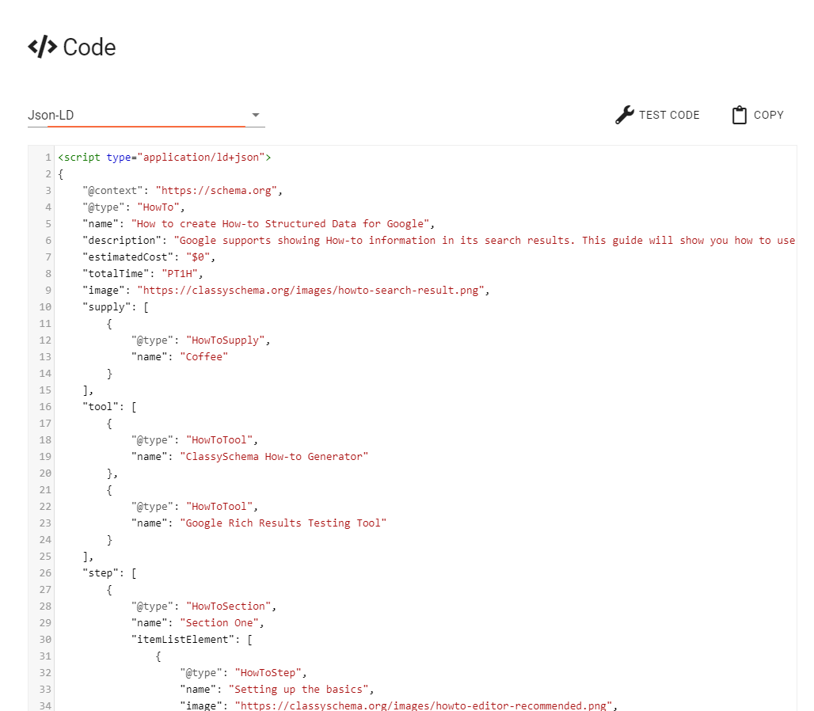This screenshot has height=711, width=814.
Task: Click the name value "How to create How-to Structured Data for Google"
Action: [280, 224]
